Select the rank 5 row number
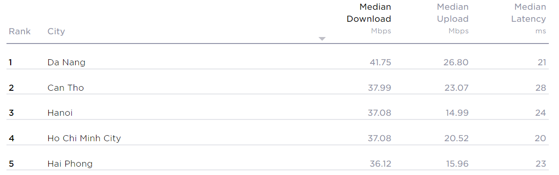 click(11, 163)
